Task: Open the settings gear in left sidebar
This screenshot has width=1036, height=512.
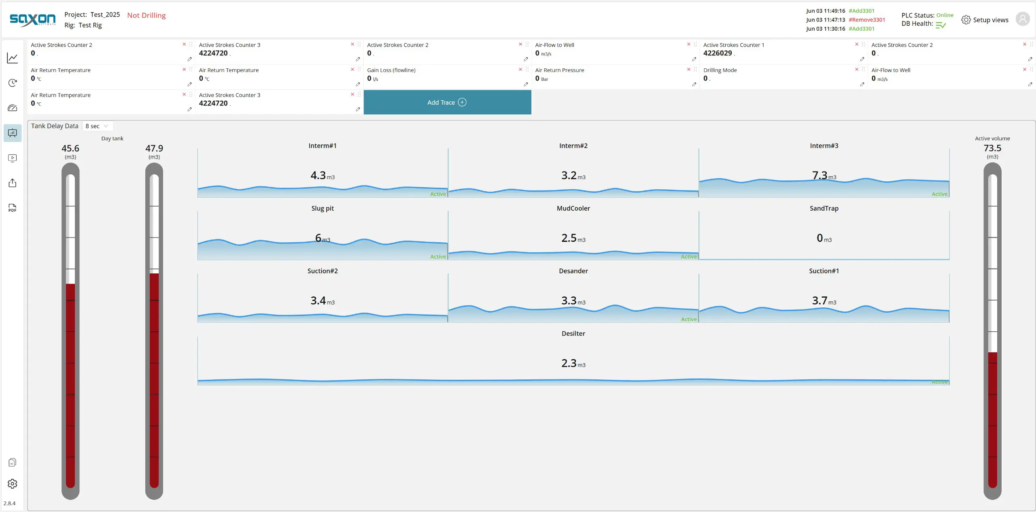Action: click(13, 484)
